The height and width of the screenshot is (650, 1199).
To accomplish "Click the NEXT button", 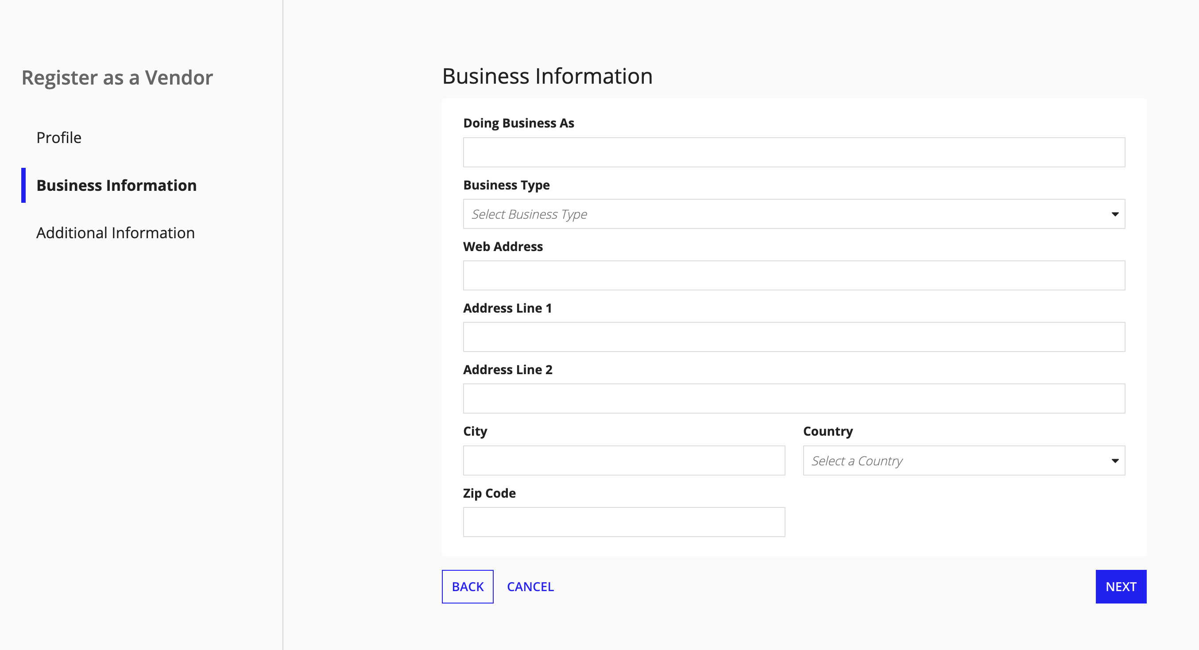I will pyautogui.click(x=1120, y=587).
